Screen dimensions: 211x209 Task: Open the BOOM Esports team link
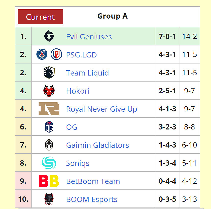click(x=92, y=199)
